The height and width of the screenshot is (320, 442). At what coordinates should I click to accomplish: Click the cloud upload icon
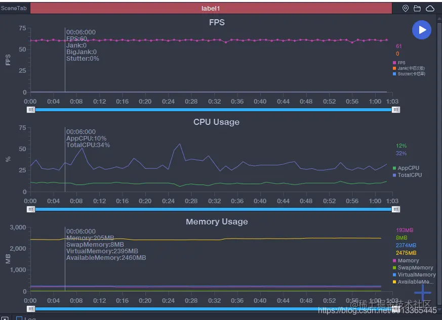(x=430, y=9)
